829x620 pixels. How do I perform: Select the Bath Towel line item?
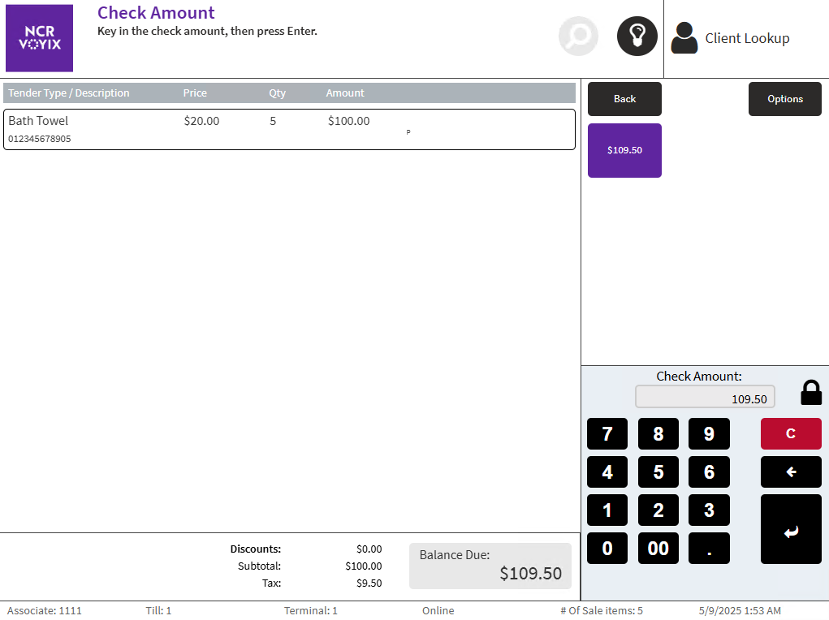pyautogui.click(x=289, y=129)
